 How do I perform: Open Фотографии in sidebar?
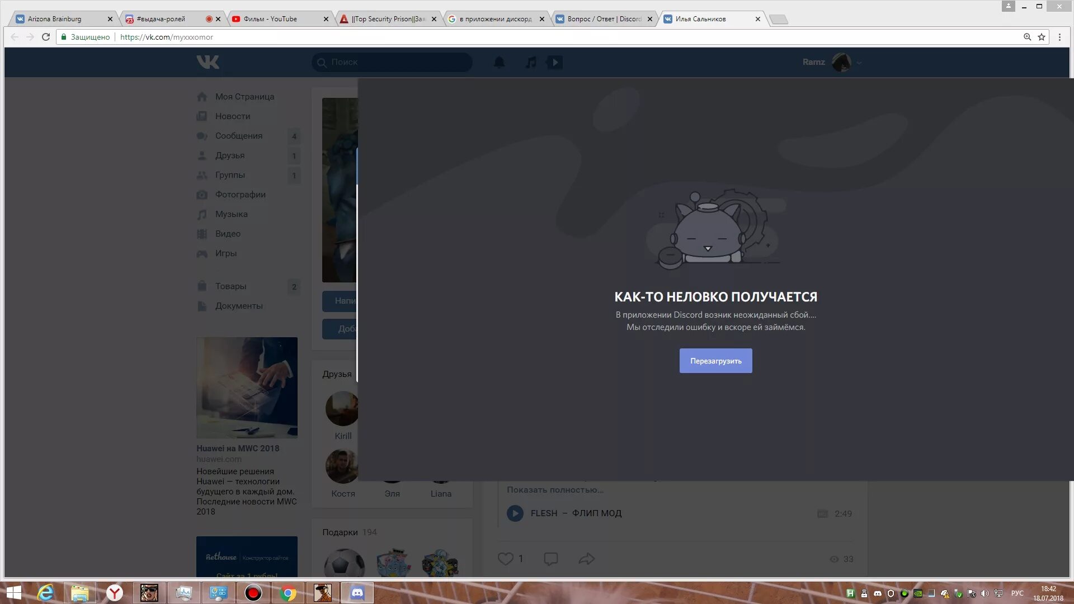pyautogui.click(x=241, y=194)
